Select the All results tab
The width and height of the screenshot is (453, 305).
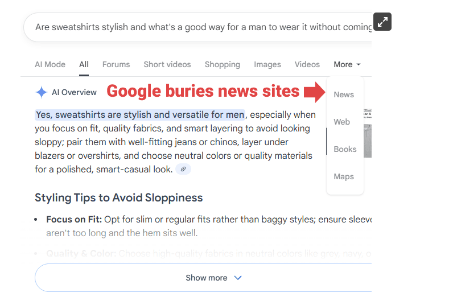pyautogui.click(x=84, y=65)
